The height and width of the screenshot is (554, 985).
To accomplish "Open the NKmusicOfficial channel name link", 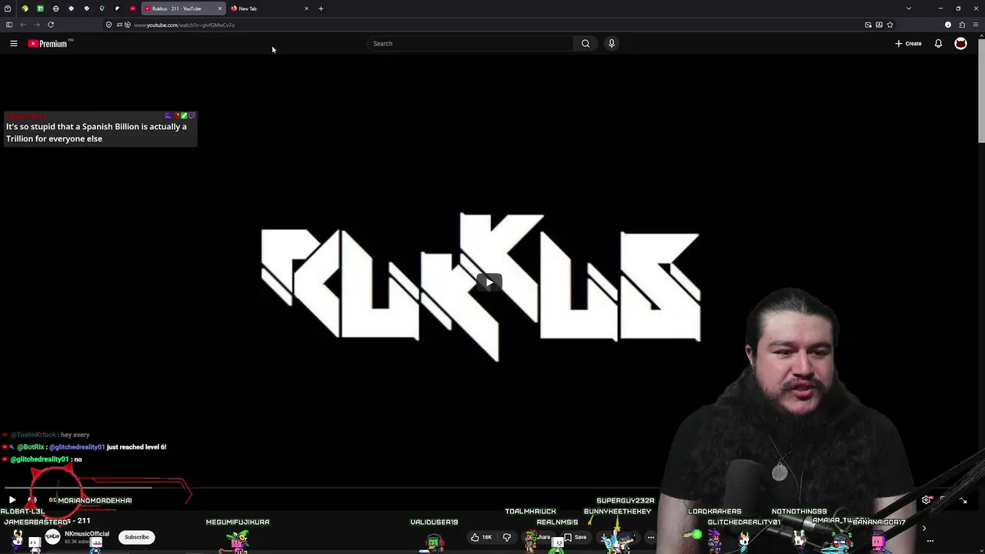I will coord(86,534).
